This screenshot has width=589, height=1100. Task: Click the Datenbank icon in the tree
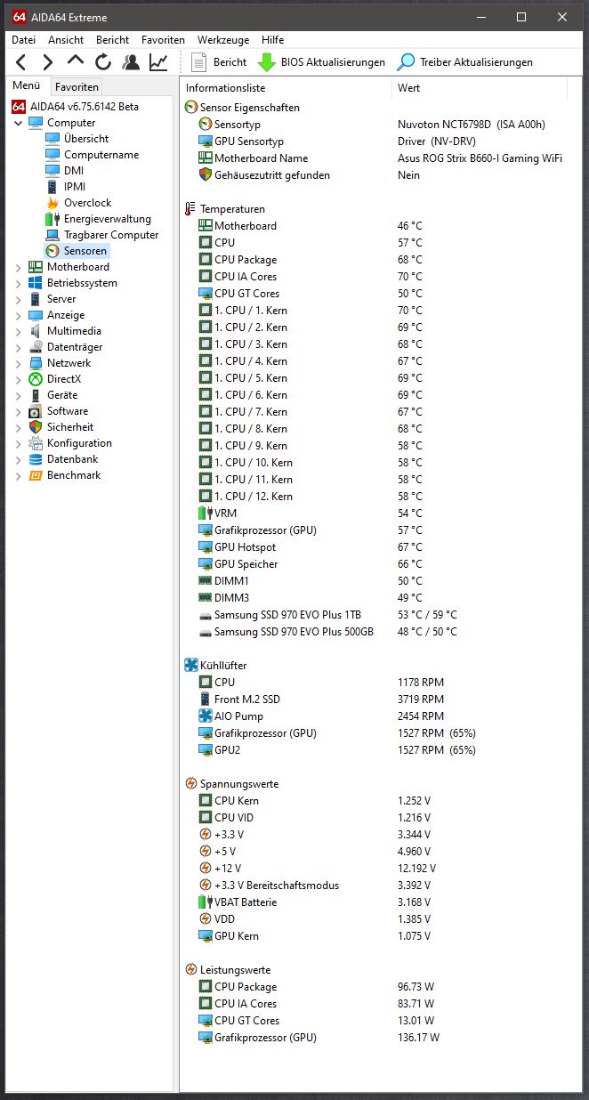tap(36, 459)
